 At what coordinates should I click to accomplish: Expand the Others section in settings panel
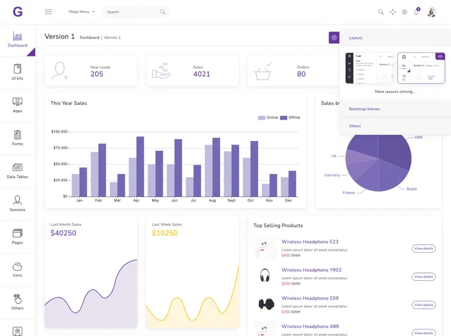[x=355, y=126]
